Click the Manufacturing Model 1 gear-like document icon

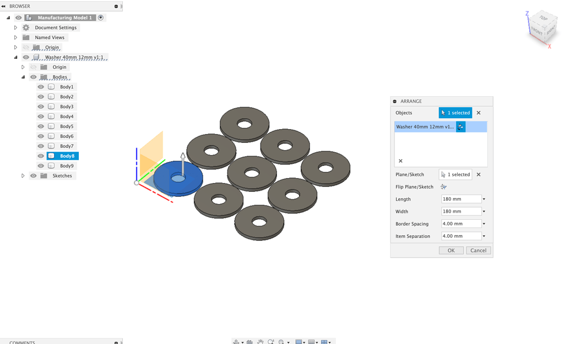point(29,17)
